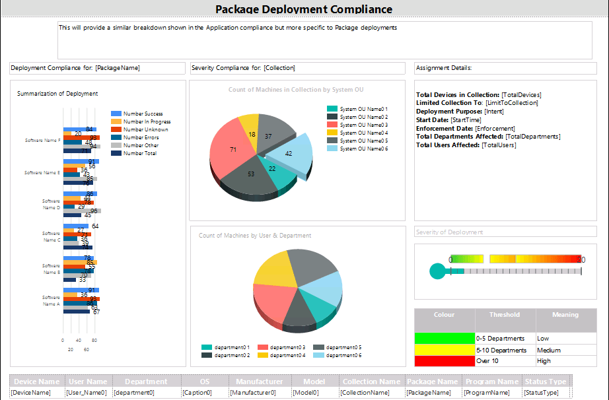
Task: Click the department03 legend swatch
Action: (x=262, y=347)
